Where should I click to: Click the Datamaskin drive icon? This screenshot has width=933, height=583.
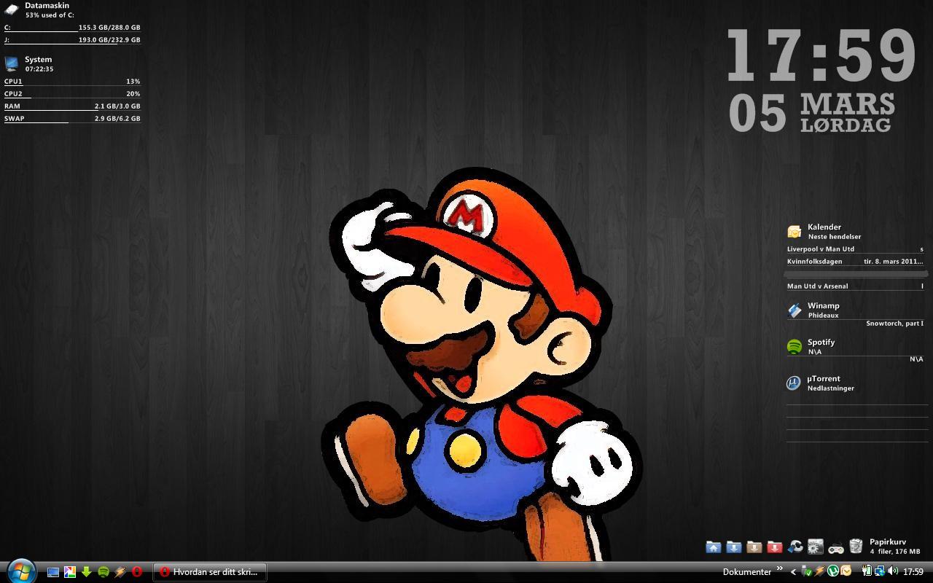click(x=12, y=9)
